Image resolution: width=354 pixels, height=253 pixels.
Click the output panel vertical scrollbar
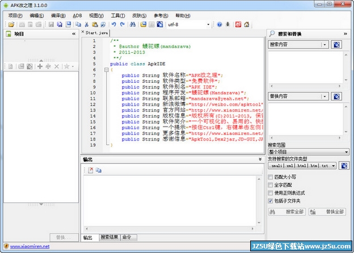pyautogui.click(x=259, y=201)
